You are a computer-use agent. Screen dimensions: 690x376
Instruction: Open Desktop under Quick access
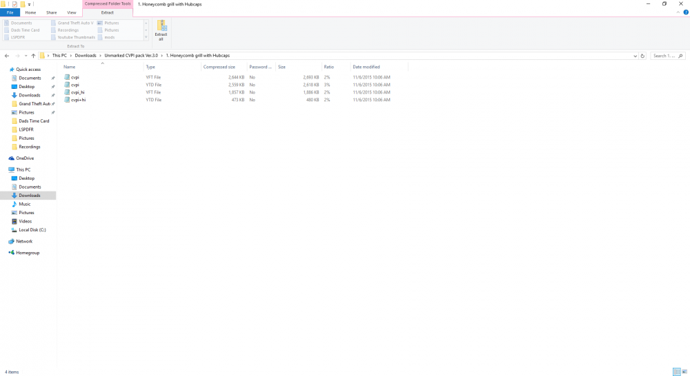(x=26, y=87)
